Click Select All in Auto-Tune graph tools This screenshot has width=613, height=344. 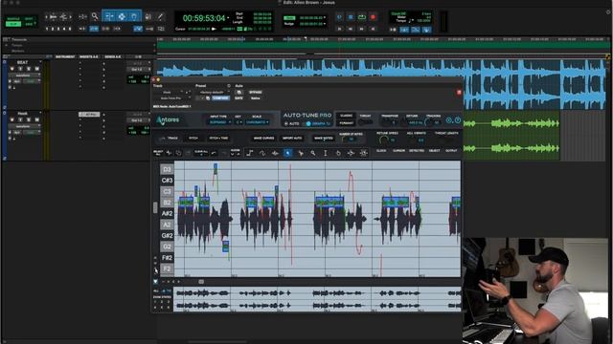coord(158,153)
